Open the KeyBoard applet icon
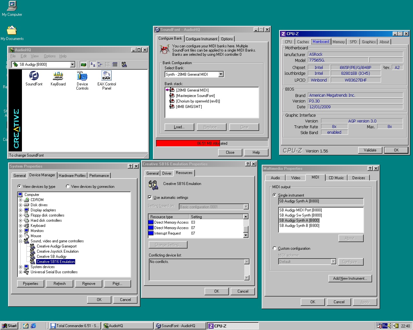 (x=58, y=76)
